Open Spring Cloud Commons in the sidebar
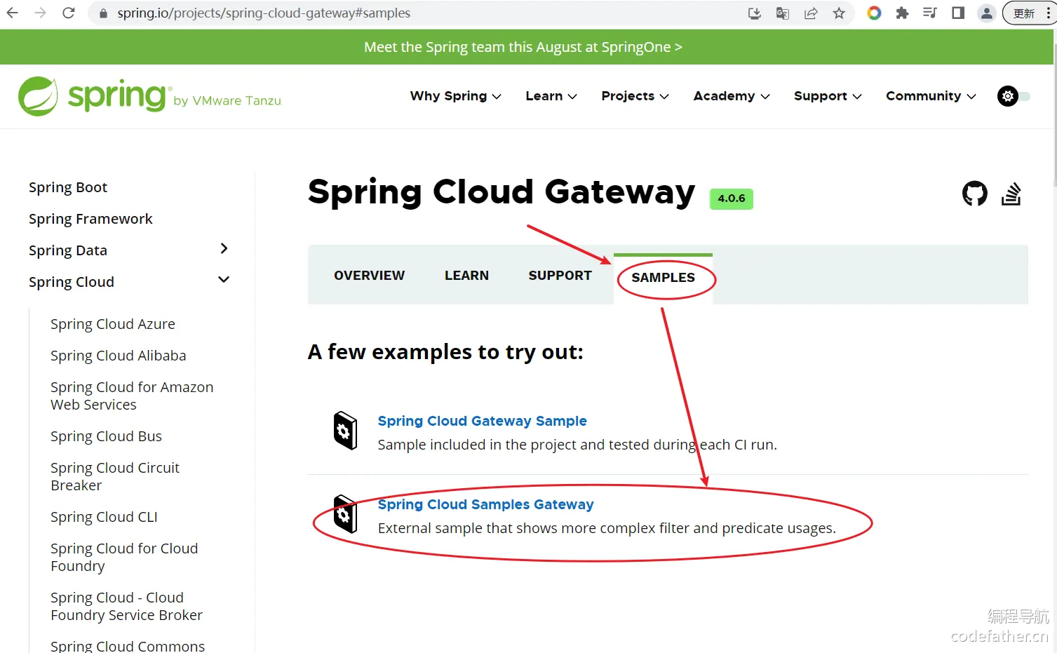1057x653 pixels. 128,646
